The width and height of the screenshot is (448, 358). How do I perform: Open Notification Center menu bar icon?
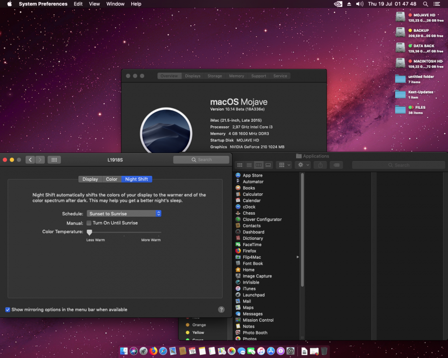click(x=436, y=4)
